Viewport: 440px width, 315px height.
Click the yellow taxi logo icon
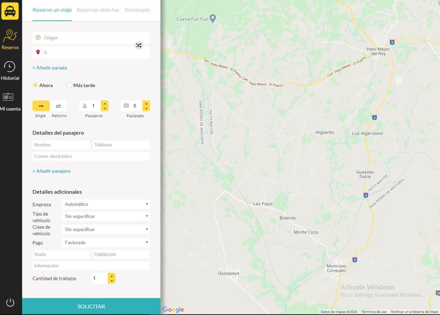[10, 11]
